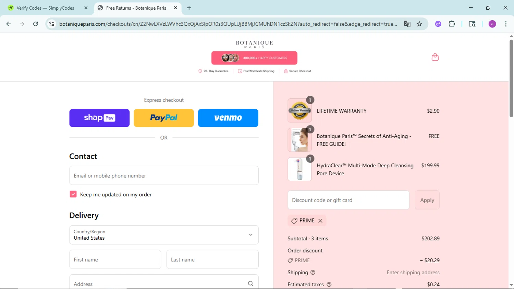Reload the current page
Image resolution: width=514 pixels, height=289 pixels.
point(36,24)
